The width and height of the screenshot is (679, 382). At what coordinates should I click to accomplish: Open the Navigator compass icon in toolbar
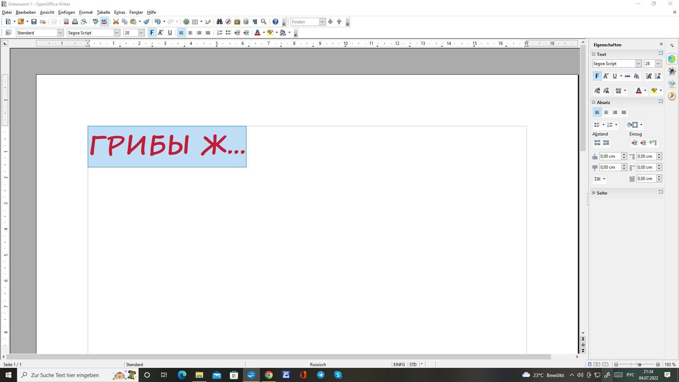pyautogui.click(x=228, y=22)
